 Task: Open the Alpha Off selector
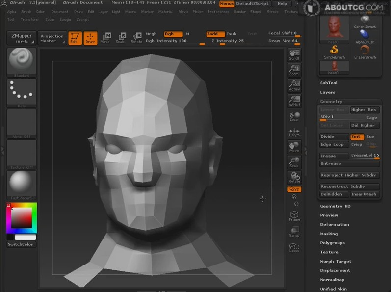point(22,124)
